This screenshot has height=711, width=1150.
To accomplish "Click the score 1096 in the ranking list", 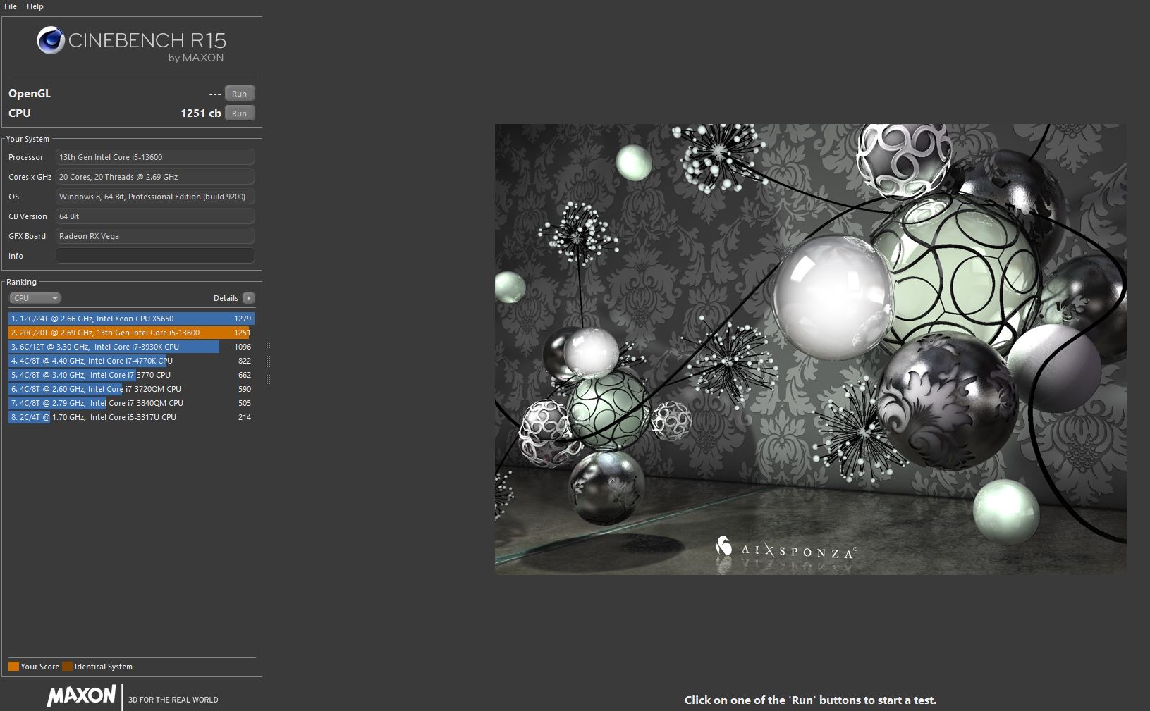I will pyautogui.click(x=243, y=347).
